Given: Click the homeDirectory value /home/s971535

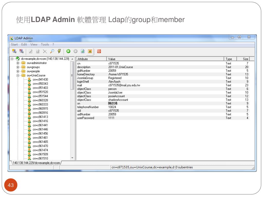Looking at the screenshot, I should 118,74.
